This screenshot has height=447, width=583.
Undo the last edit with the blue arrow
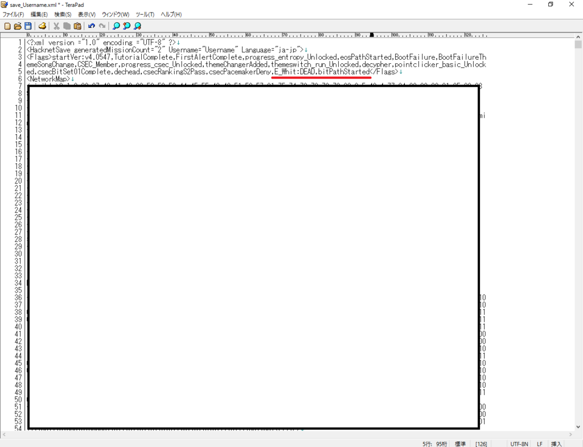click(92, 26)
